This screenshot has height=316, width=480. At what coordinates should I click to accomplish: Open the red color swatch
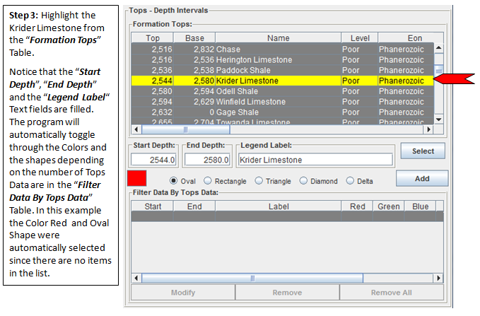tap(137, 178)
